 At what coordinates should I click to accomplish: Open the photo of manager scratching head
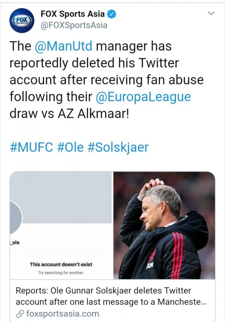(164, 225)
